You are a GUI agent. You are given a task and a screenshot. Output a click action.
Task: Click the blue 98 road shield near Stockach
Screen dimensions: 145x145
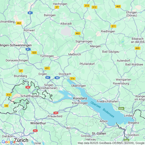point(57,78)
